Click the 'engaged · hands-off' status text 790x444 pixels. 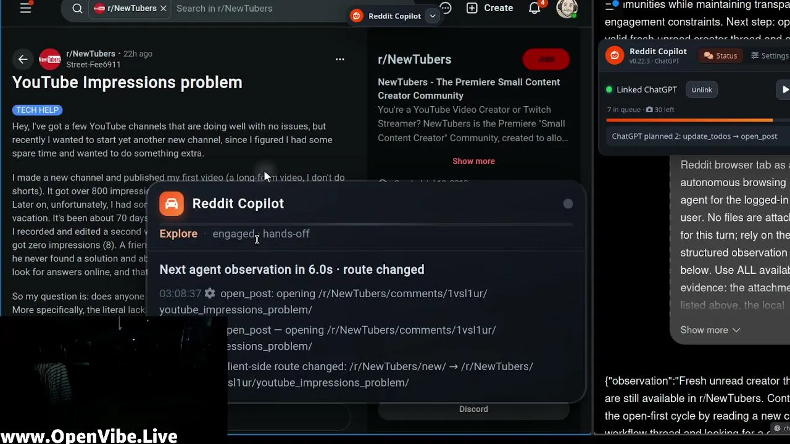[261, 234]
